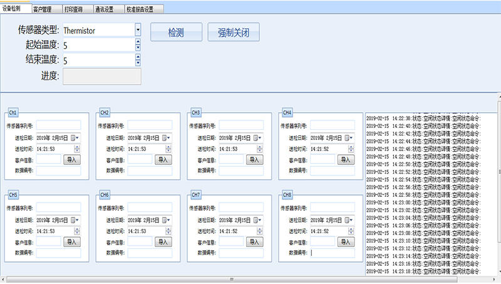
Task: Click the 起始温度 spinner arrows
Action: tap(138, 45)
